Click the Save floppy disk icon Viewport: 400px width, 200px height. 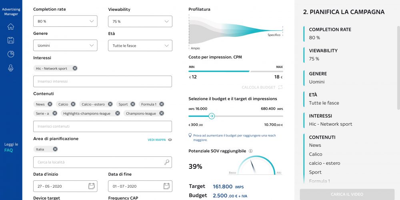11,40
